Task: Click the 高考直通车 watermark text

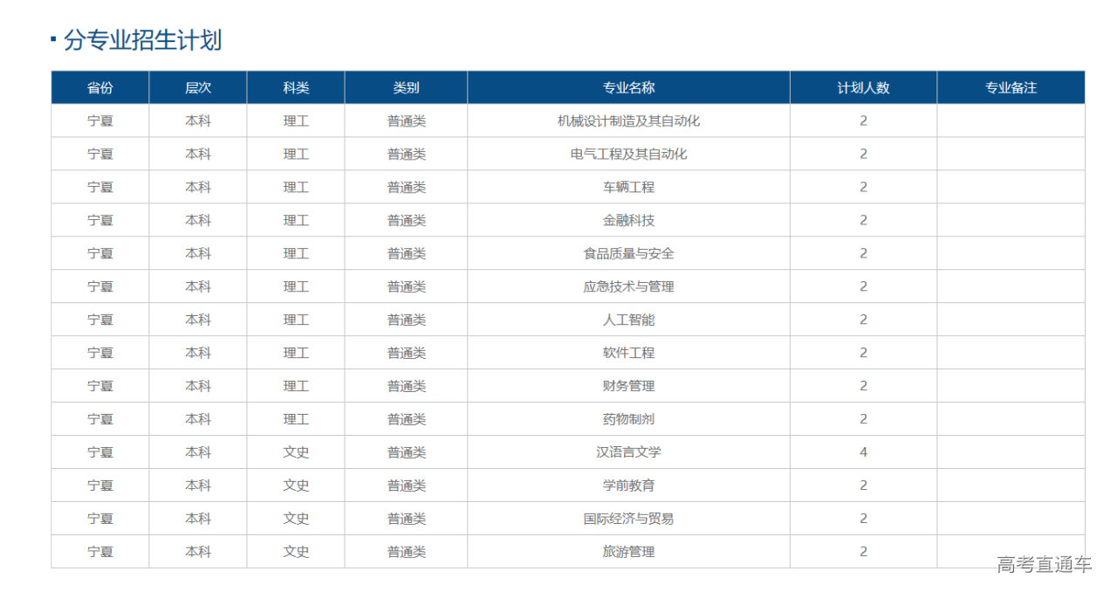Action: 1044,565
